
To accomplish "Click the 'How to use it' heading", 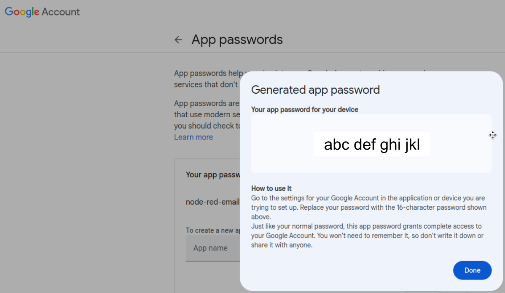I will pos(271,189).
